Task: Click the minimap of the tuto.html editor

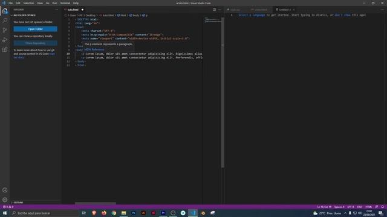Action: pos(213,20)
